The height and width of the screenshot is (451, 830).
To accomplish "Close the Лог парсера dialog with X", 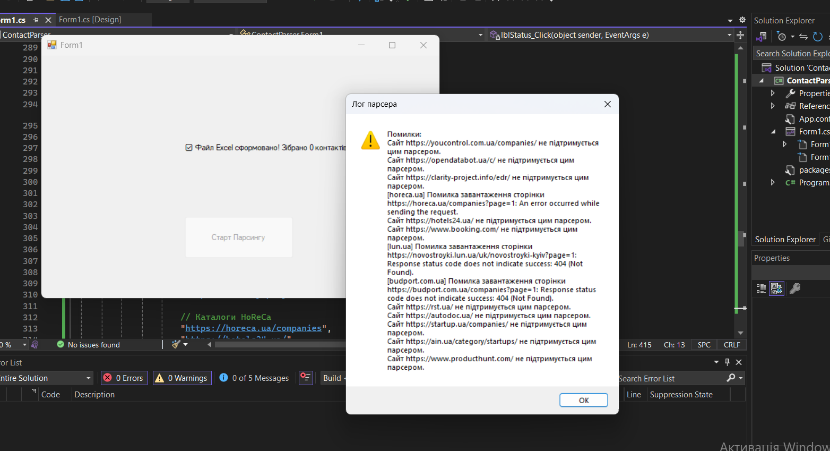I will tap(608, 104).
